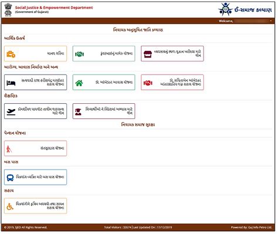Click Powered By Guj Info Petro Ltd.
278x234 pixels.
point(252,228)
